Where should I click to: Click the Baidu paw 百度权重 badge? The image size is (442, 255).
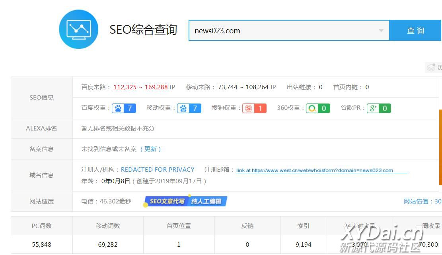click(x=124, y=108)
